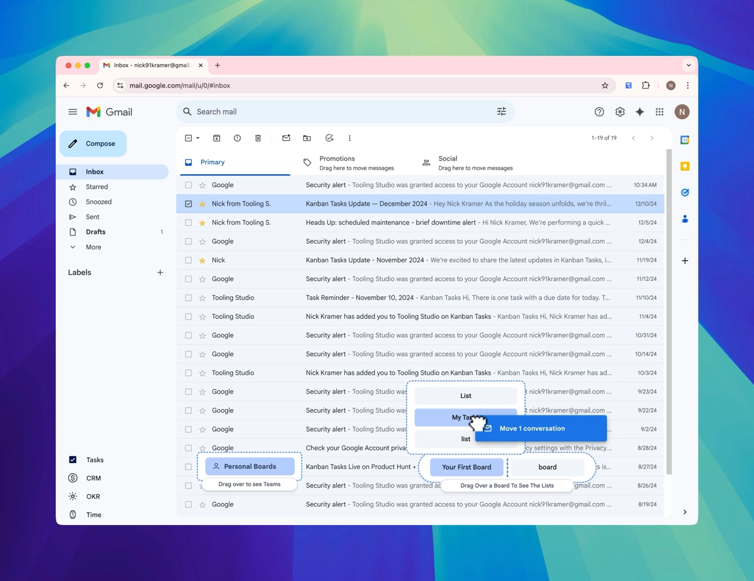This screenshot has height=581, width=754.
Task: Star the Security alert 12/4/24 email
Action: (203, 241)
